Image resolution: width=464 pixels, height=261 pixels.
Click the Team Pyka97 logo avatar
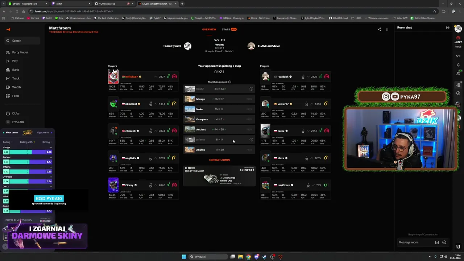(187, 46)
